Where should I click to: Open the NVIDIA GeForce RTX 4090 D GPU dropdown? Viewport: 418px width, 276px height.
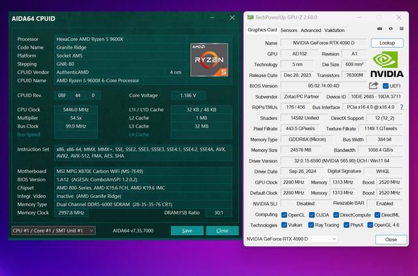(291, 239)
